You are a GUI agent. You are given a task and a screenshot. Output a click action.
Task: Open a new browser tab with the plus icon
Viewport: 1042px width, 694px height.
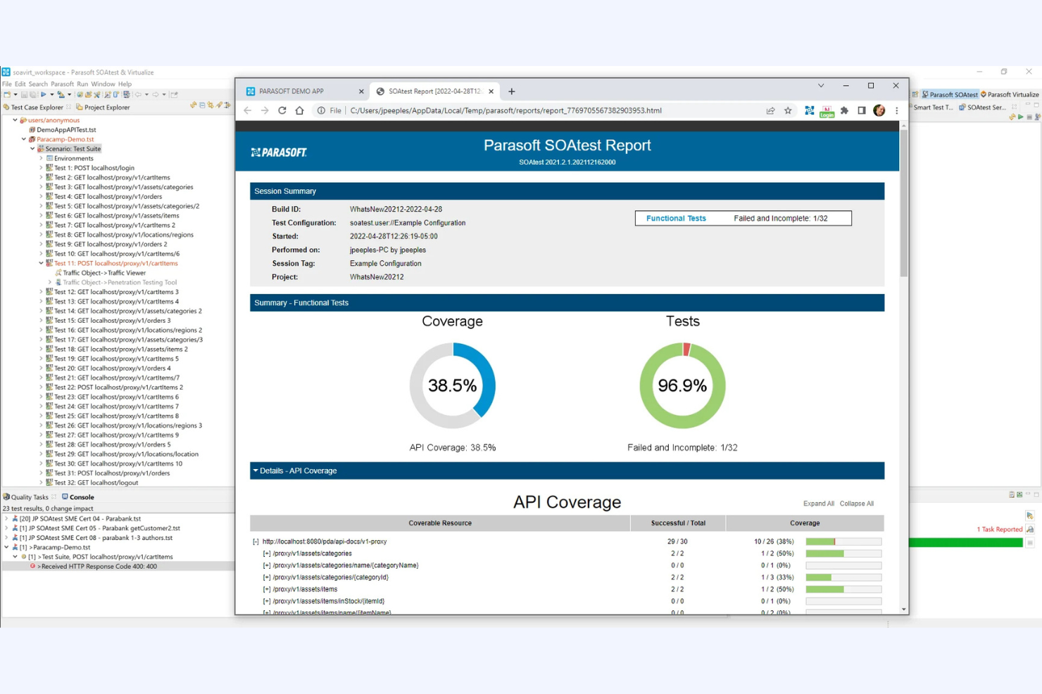coord(512,91)
